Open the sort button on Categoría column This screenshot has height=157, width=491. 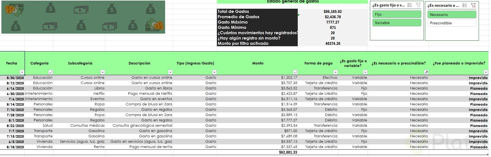51,72
